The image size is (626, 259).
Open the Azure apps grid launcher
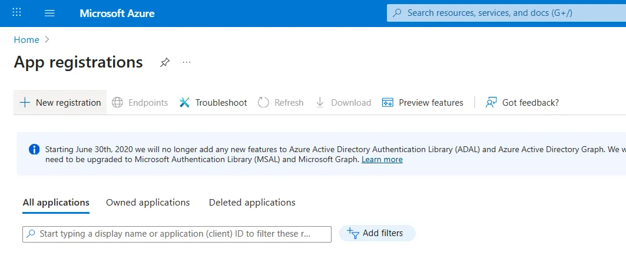coord(16,13)
